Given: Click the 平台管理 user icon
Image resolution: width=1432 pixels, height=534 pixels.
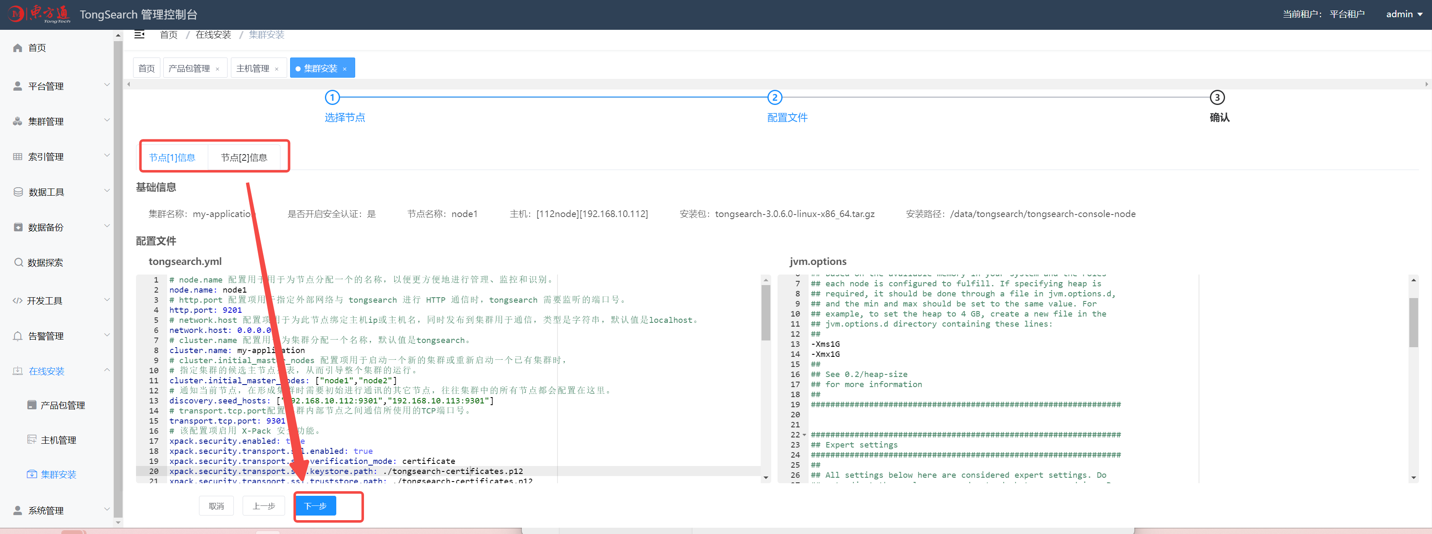Looking at the screenshot, I should [18, 86].
